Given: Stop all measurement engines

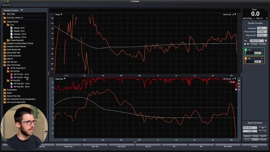Looking at the screenshot, I should click(245, 44).
